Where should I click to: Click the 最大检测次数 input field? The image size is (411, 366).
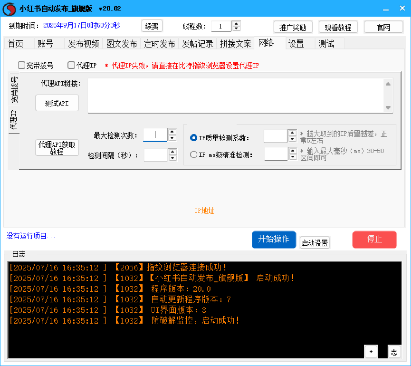pos(155,135)
